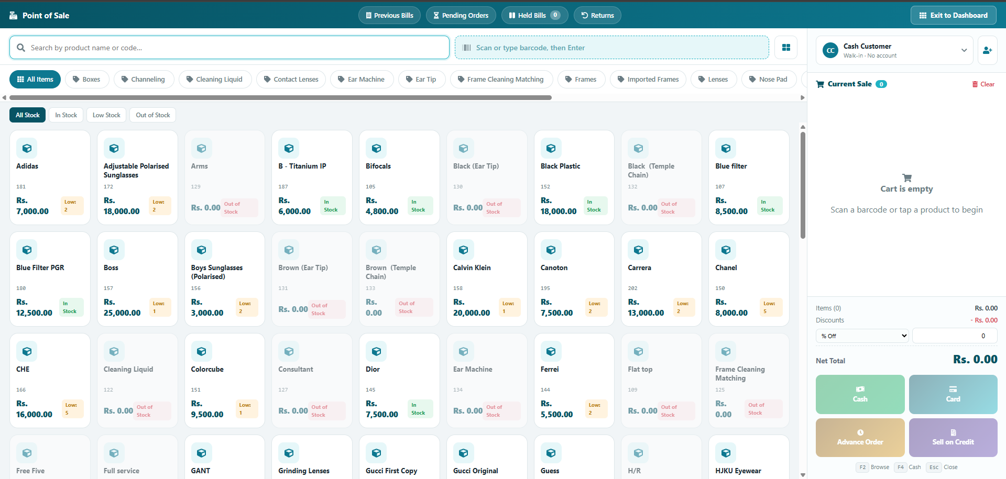Click the Boss product box icon
The width and height of the screenshot is (1006, 479).
[114, 250]
